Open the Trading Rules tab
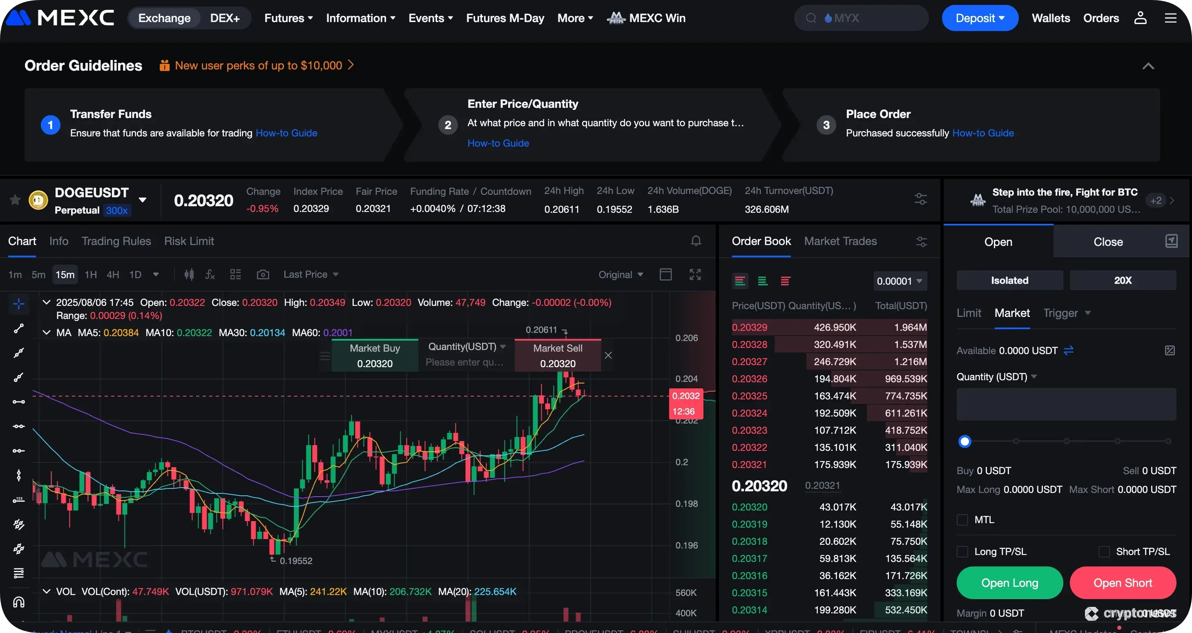Screen dimensions: 1192x633 (x=116, y=241)
